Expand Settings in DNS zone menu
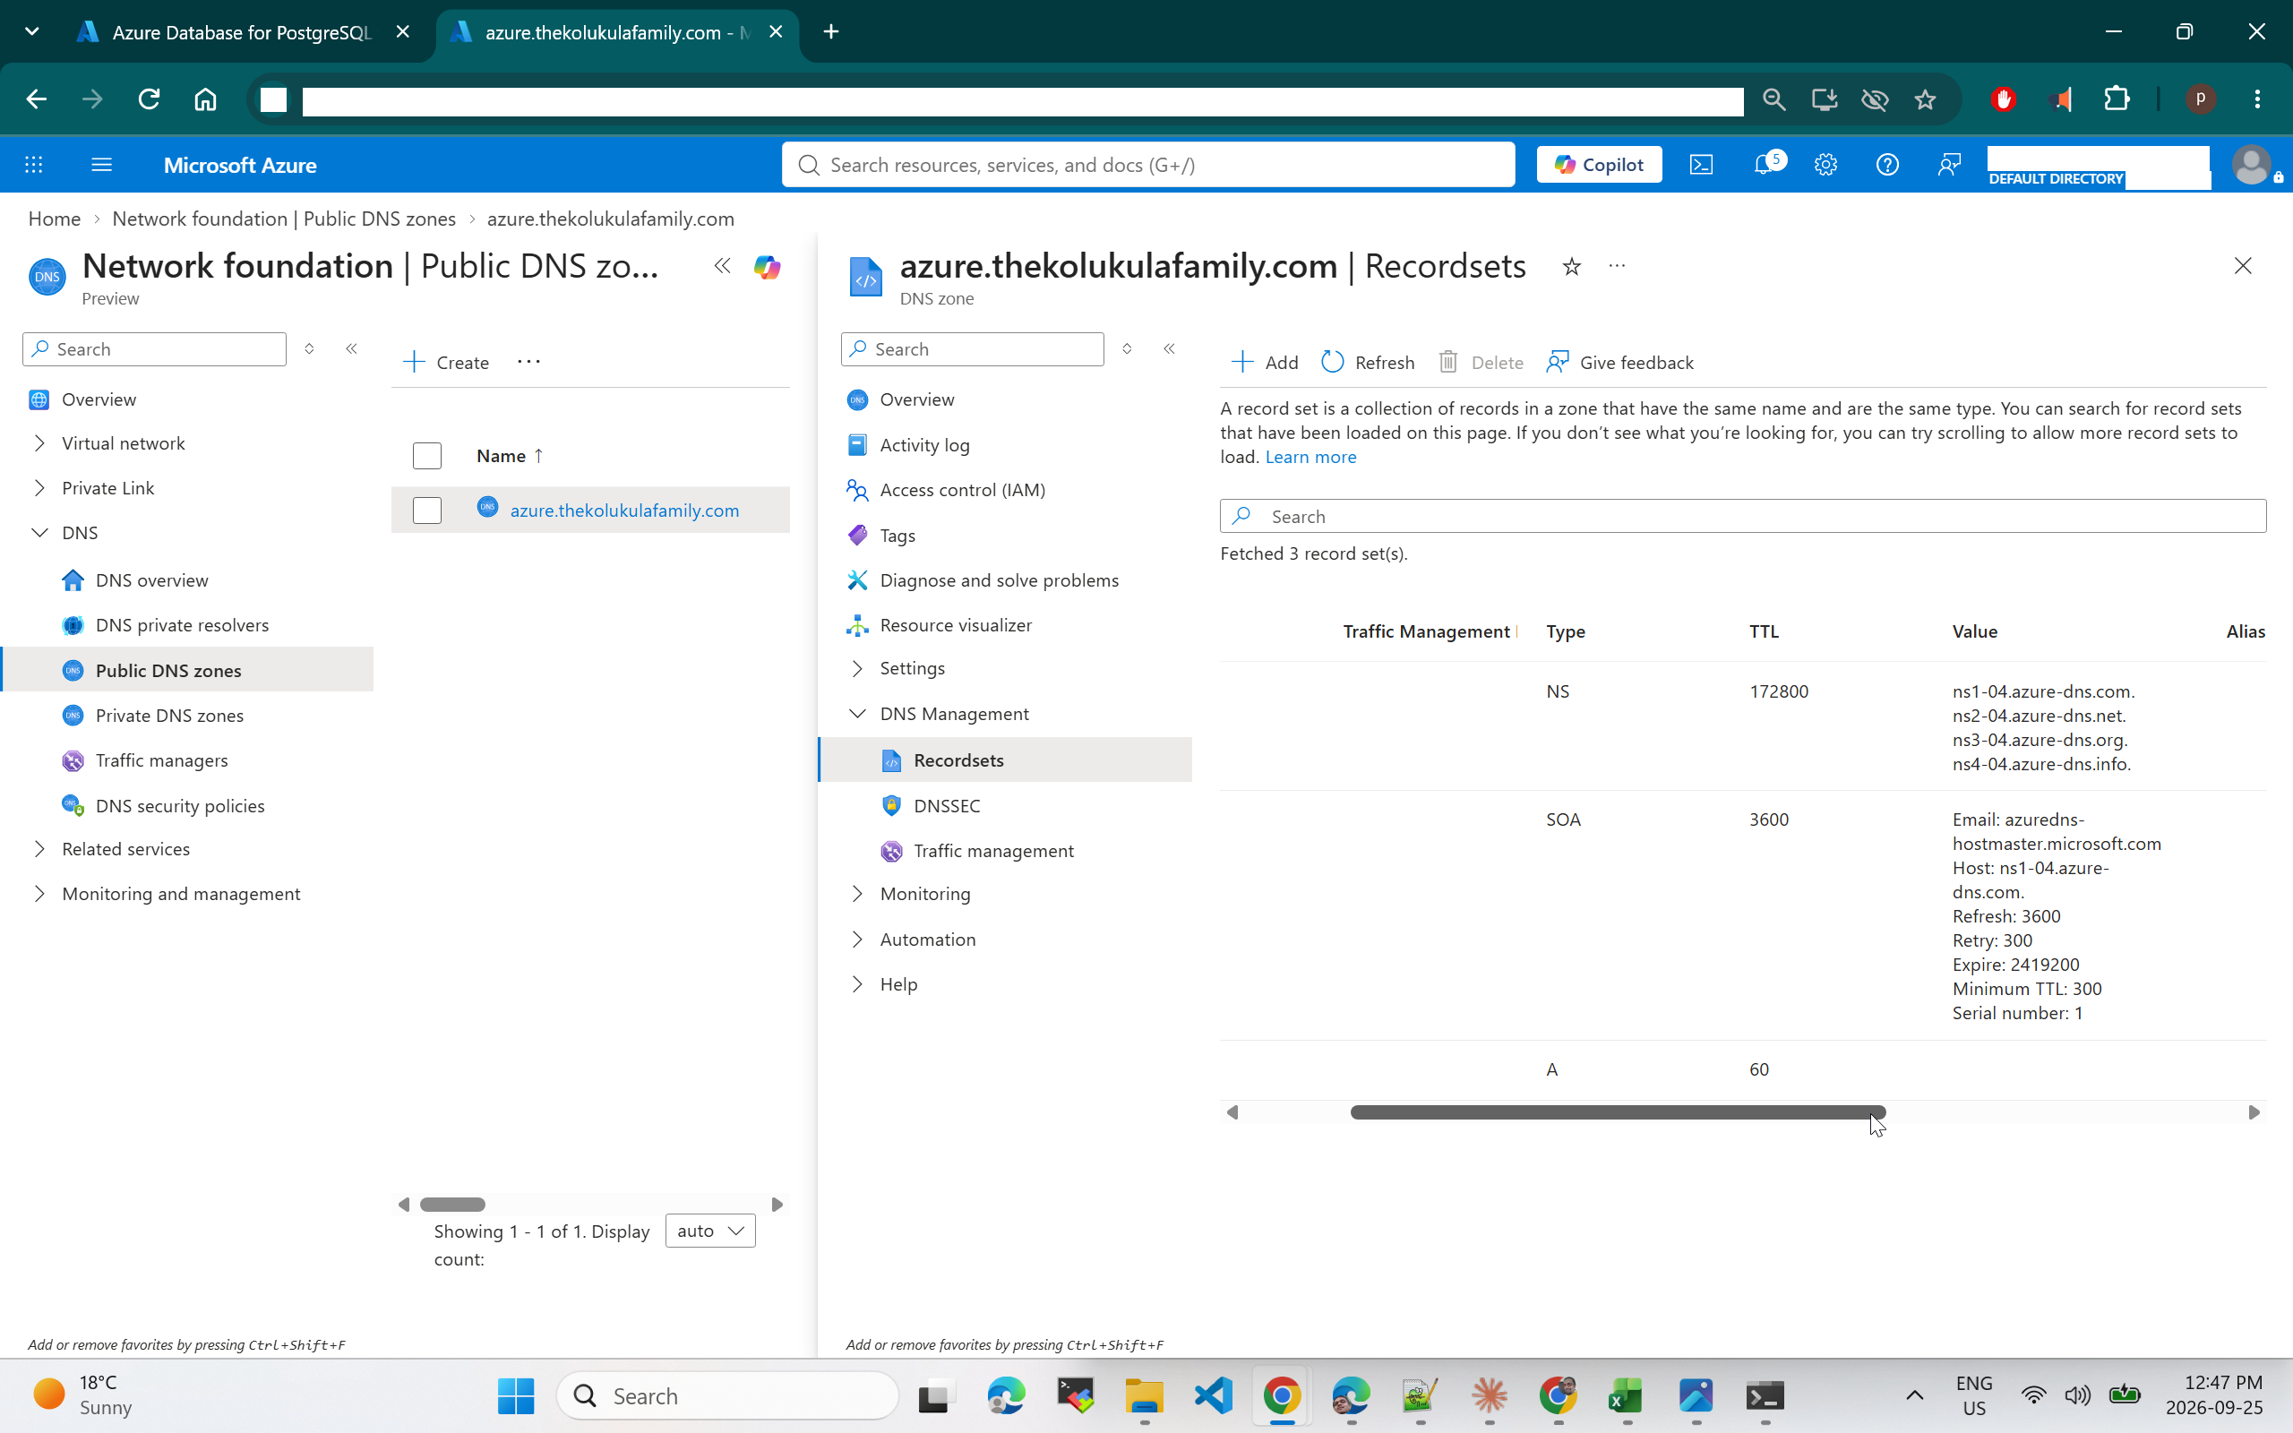Viewport: 2293px width, 1433px height. 857,668
